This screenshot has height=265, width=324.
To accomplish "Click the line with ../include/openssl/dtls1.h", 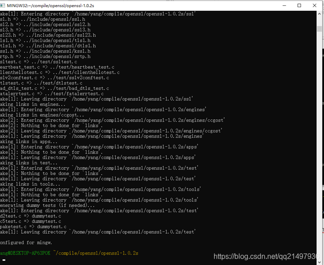I will pos(48,46).
